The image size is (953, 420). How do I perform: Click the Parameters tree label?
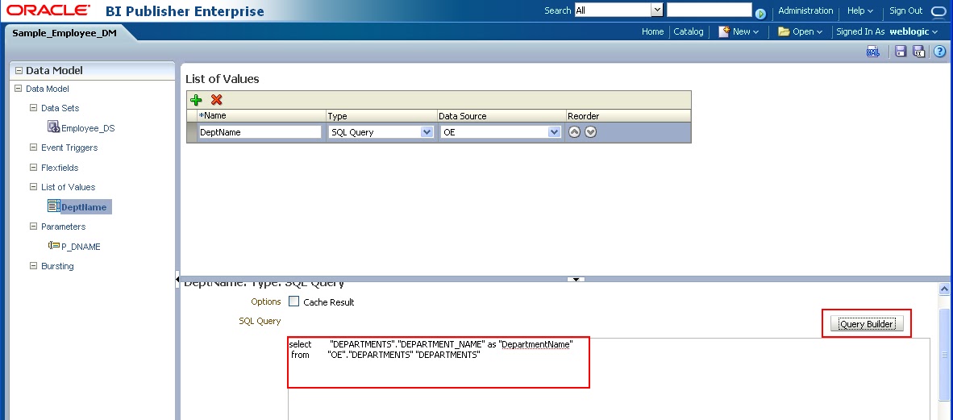pyautogui.click(x=63, y=227)
